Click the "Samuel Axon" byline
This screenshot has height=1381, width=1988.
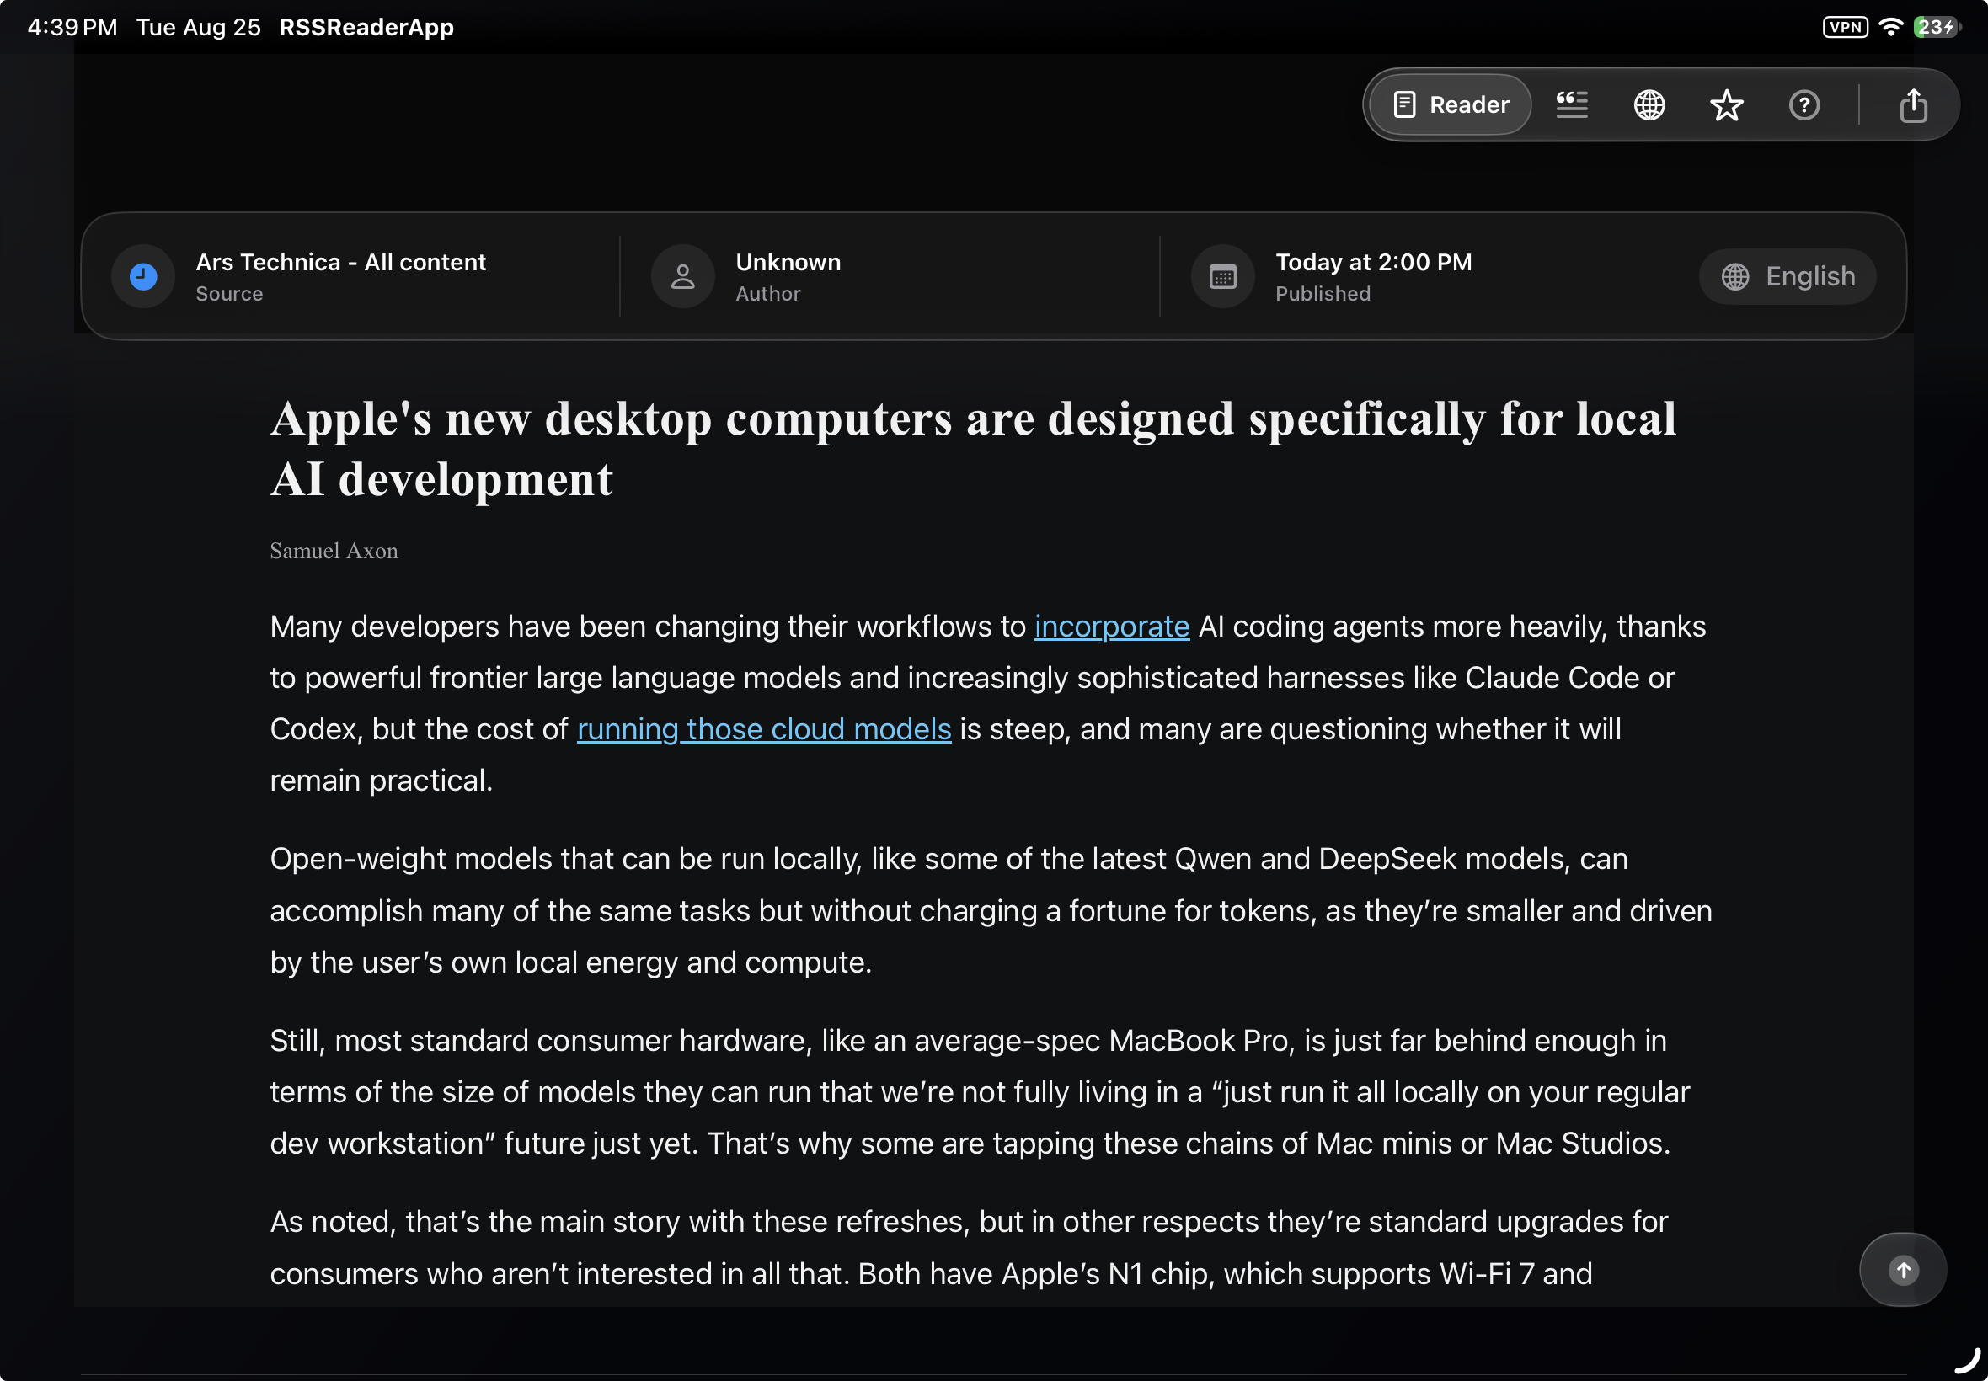click(x=334, y=551)
